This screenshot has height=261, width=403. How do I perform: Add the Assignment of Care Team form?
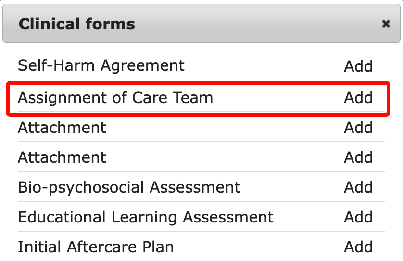(x=358, y=98)
